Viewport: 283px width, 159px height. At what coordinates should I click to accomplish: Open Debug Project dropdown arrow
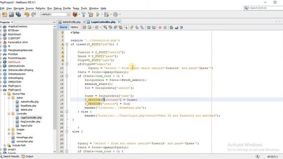point(111,15)
